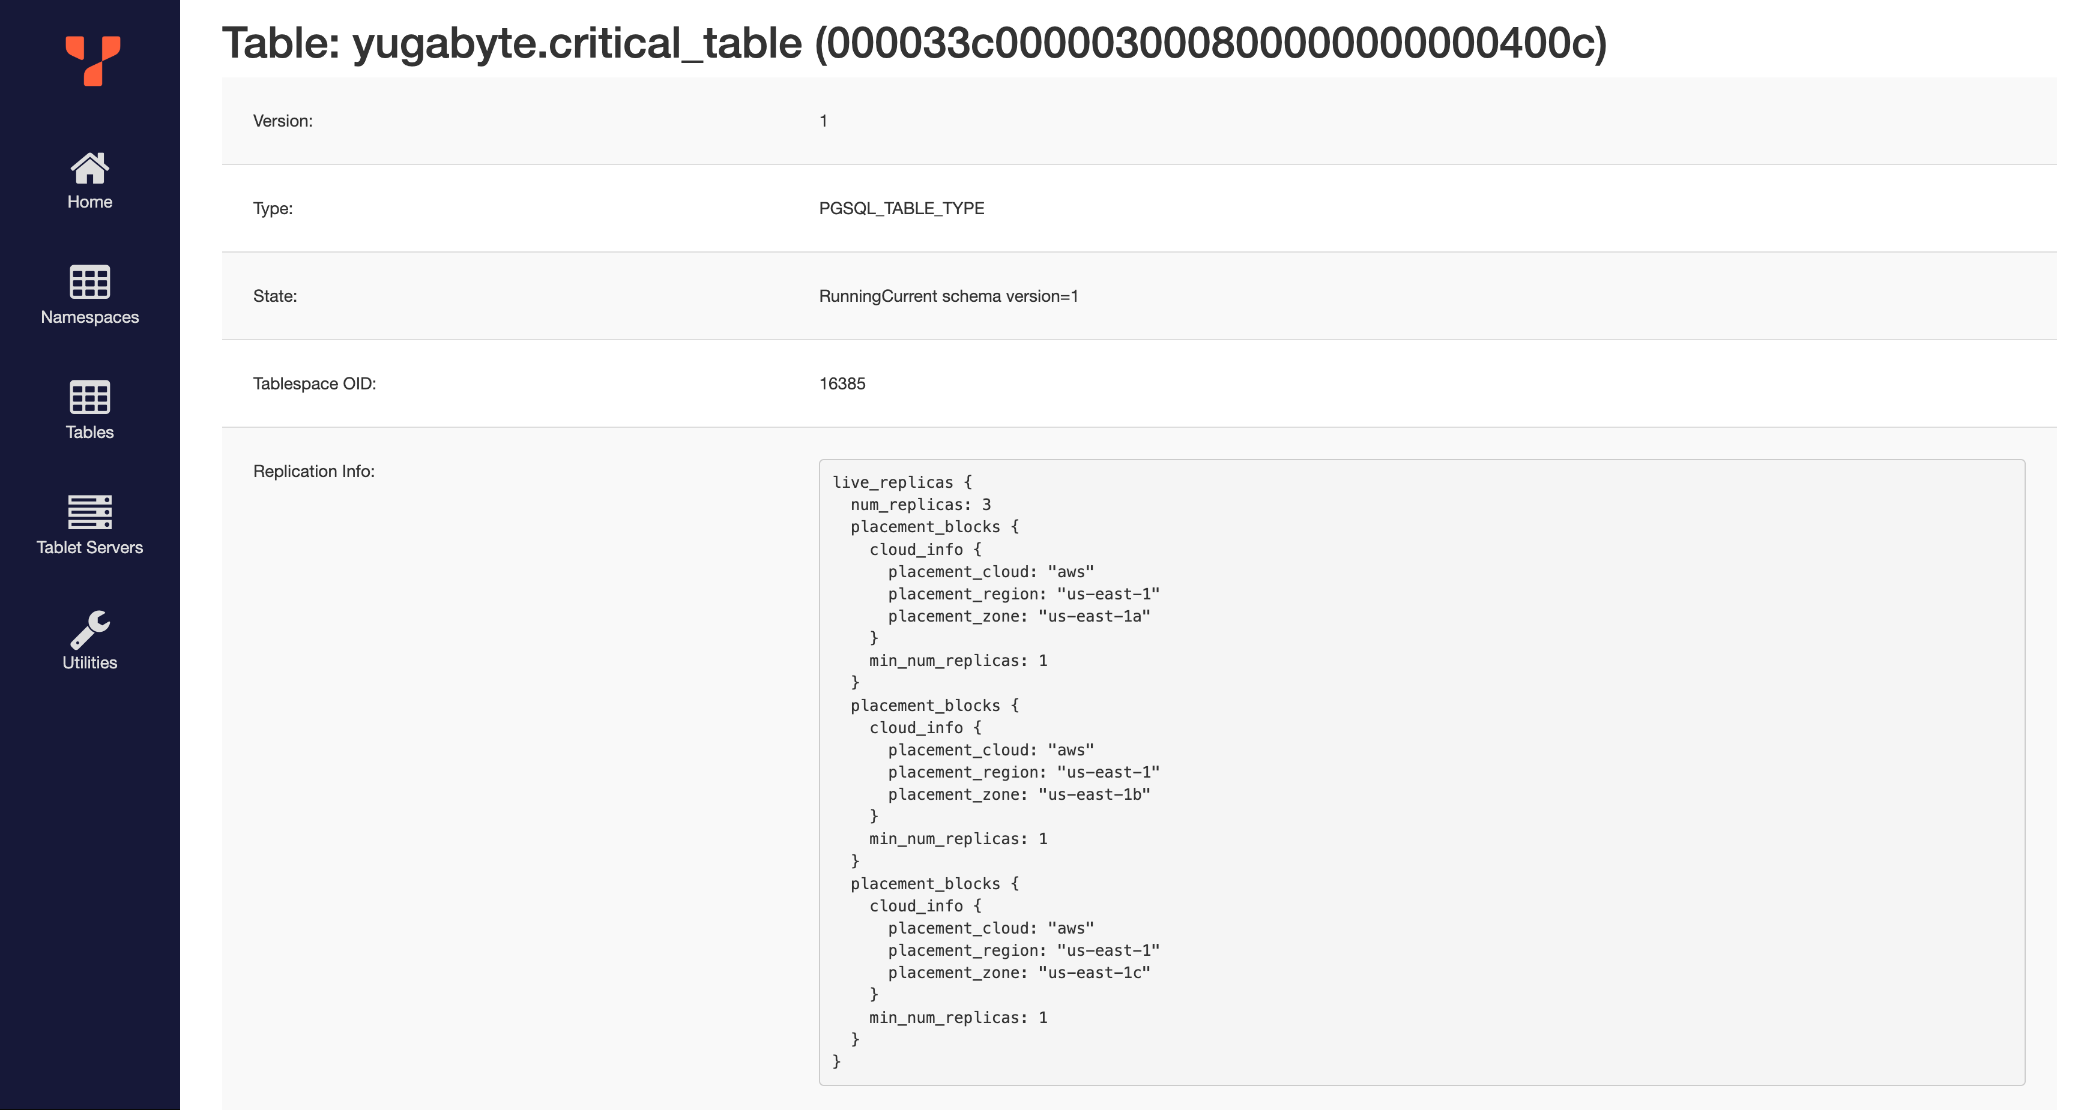
Task: Open Tables from the sidebar label
Action: pos(89,432)
